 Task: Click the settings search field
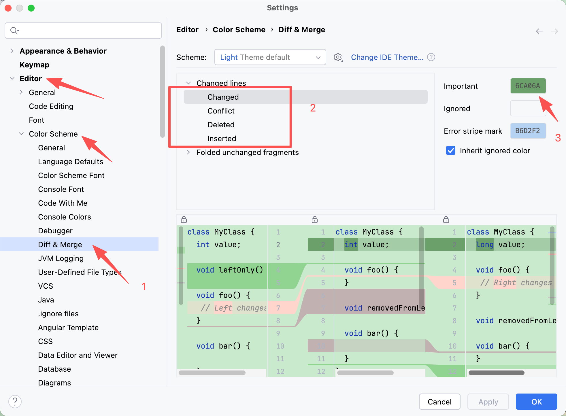(86, 31)
